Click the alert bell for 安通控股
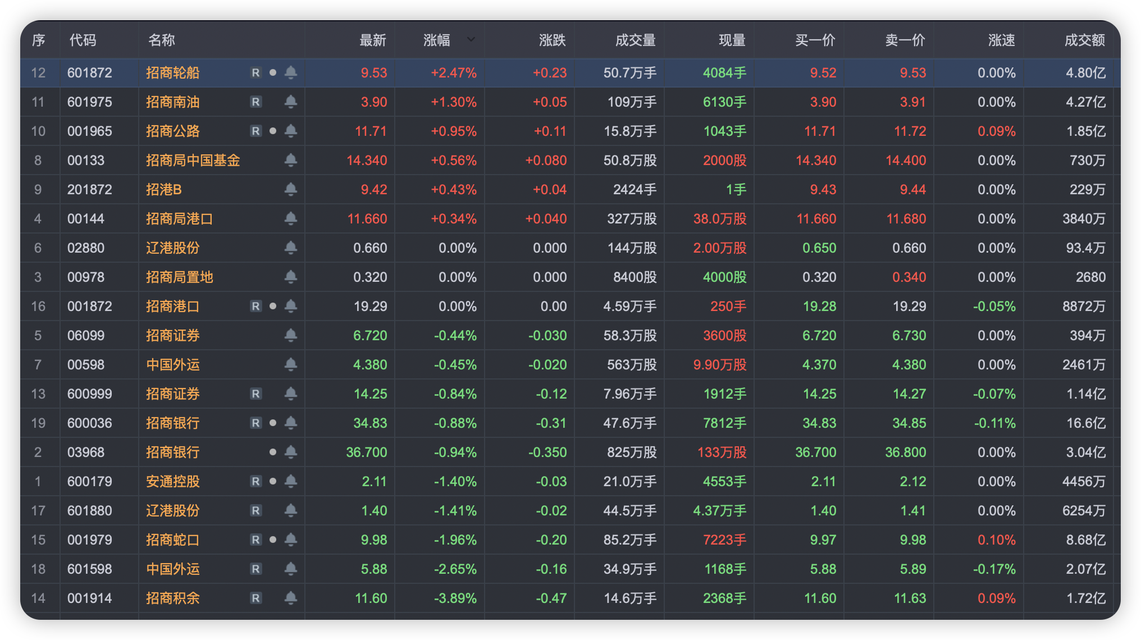Image resolution: width=1141 pixels, height=640 pixels. [291, 481]
